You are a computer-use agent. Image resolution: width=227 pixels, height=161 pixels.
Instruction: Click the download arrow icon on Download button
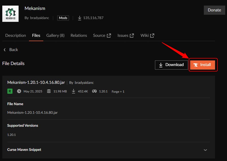(x=161, y=65)
